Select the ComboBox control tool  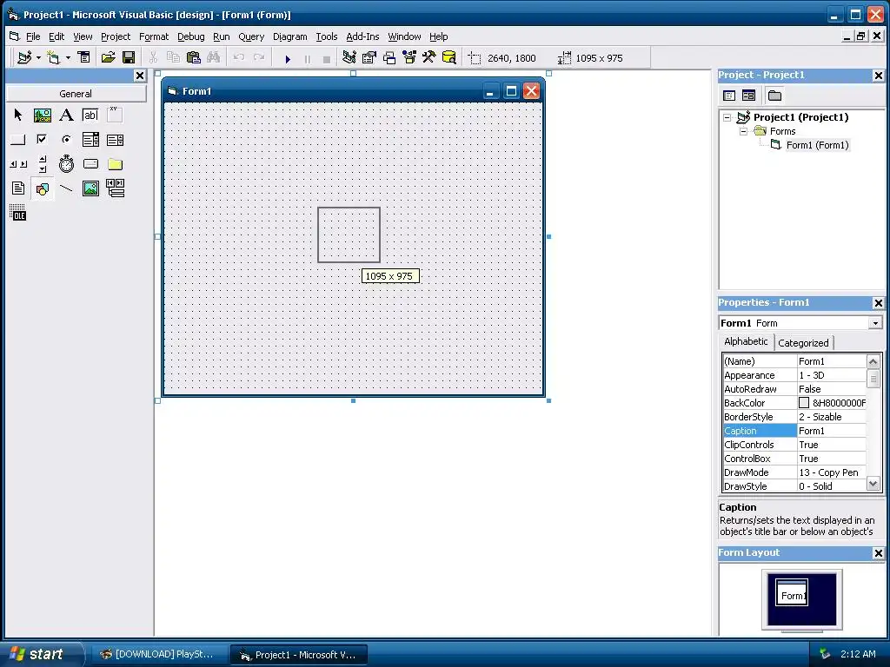pyautogui.click(x=90, y=140)
